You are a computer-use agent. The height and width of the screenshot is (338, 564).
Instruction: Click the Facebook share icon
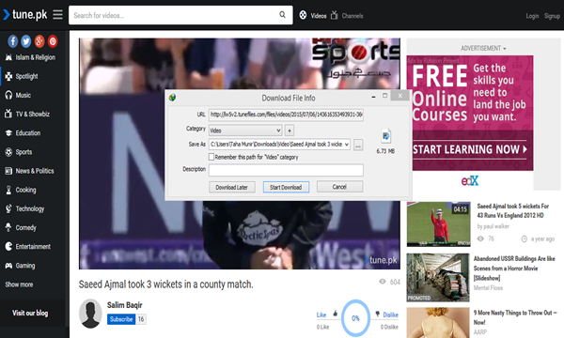coord(12,41)
